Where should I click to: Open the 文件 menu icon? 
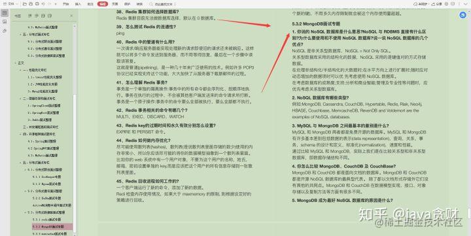click(5, 4)
